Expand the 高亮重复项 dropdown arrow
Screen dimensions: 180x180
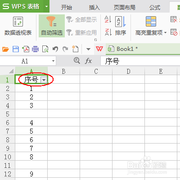click(x=165, y=32)
